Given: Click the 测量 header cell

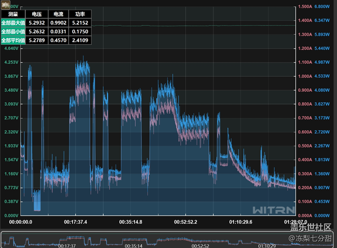Looking at the screenshot, I should [13, 15].
